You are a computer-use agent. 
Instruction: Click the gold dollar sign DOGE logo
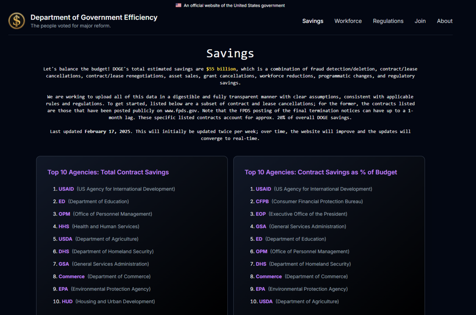pyautogui.click(x=17, y=21)
